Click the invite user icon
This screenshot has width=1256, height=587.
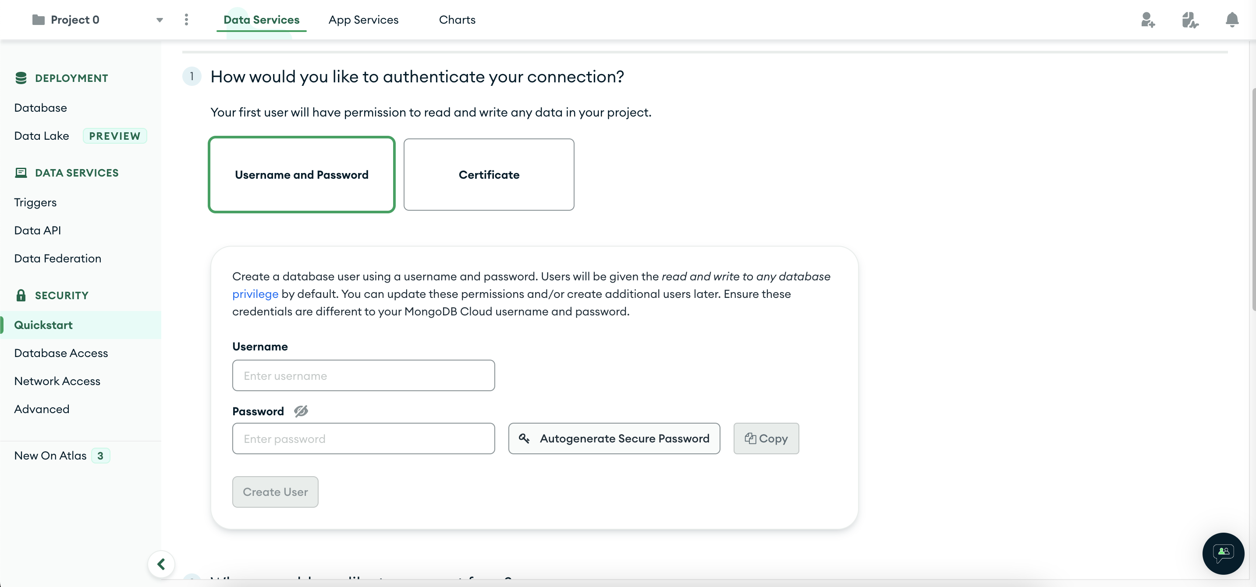pos(1148,20)
